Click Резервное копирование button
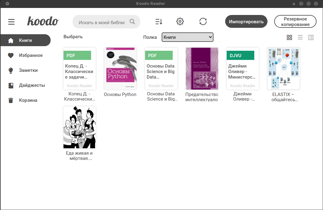The image size is (323, 210). pyautogui.click(x=295, y=22)
